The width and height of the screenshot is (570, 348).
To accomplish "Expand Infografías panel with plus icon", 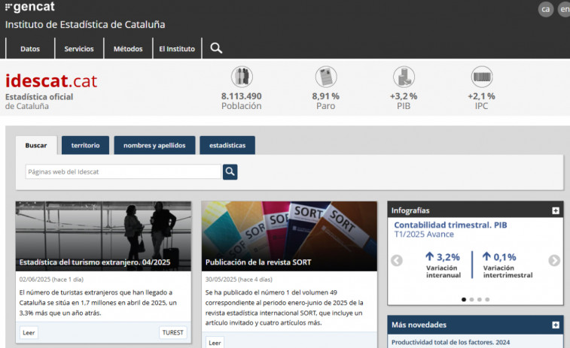I will pyautogui.click(x=556, y=210).
